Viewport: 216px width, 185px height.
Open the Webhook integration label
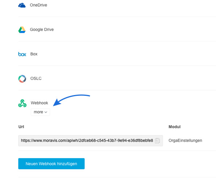tap(39, 103)
